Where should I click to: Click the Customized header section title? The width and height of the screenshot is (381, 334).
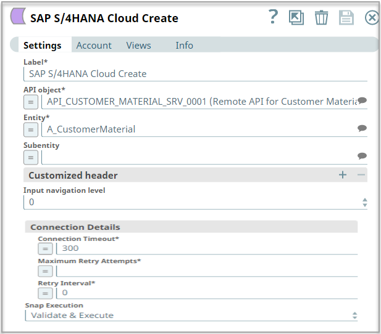73,176
